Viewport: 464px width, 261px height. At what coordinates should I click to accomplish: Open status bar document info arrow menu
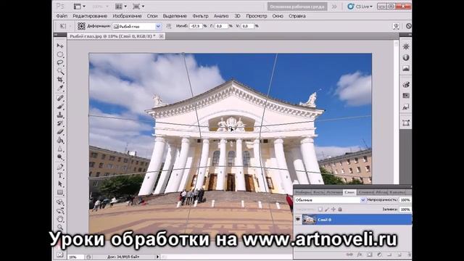coord(157,257)
